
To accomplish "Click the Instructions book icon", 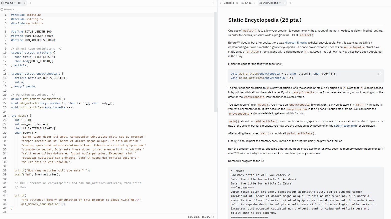I will [260, 3].
